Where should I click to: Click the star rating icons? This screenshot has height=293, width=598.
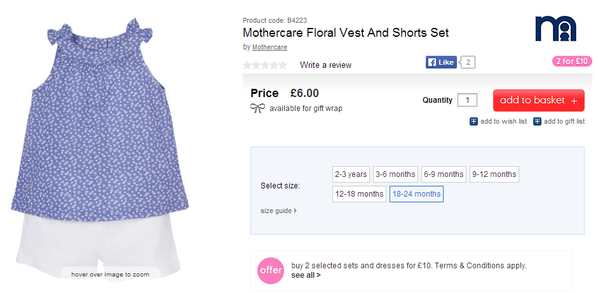(265, 65)
